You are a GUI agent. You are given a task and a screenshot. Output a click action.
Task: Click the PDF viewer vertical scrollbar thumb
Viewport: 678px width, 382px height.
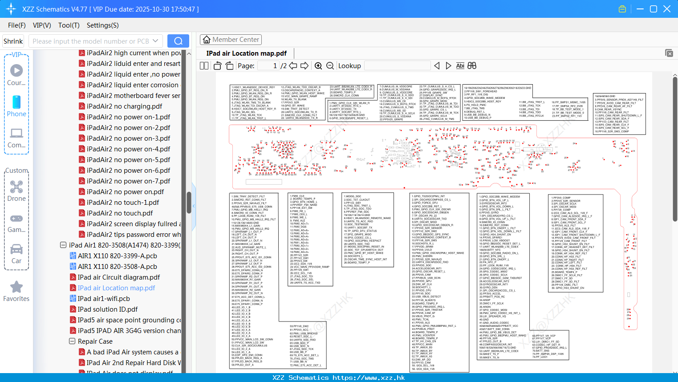click(675, 149)
